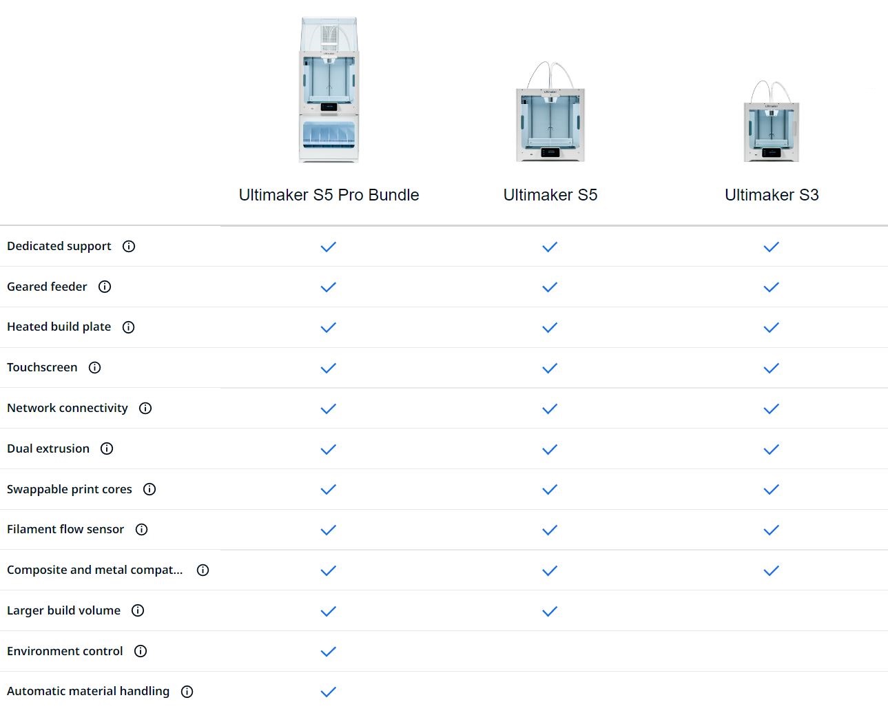Click the info icon next to Dedicated support
Screen dimensions: 888x711
[x=129, y=247]
